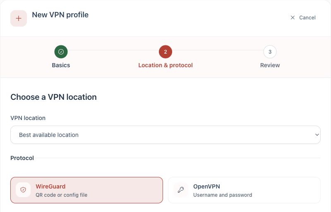This screenshot has height=212, width=331.
Task: Select the OpenVPN protocol card
Action: coord(244,190)
